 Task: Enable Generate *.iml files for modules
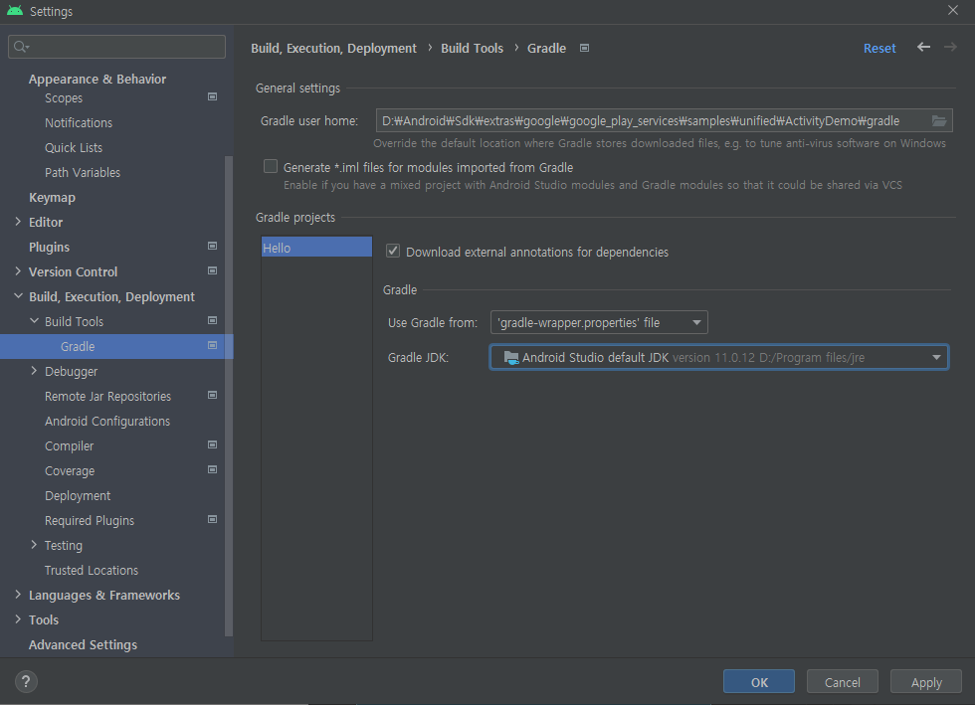coord(271,166)
